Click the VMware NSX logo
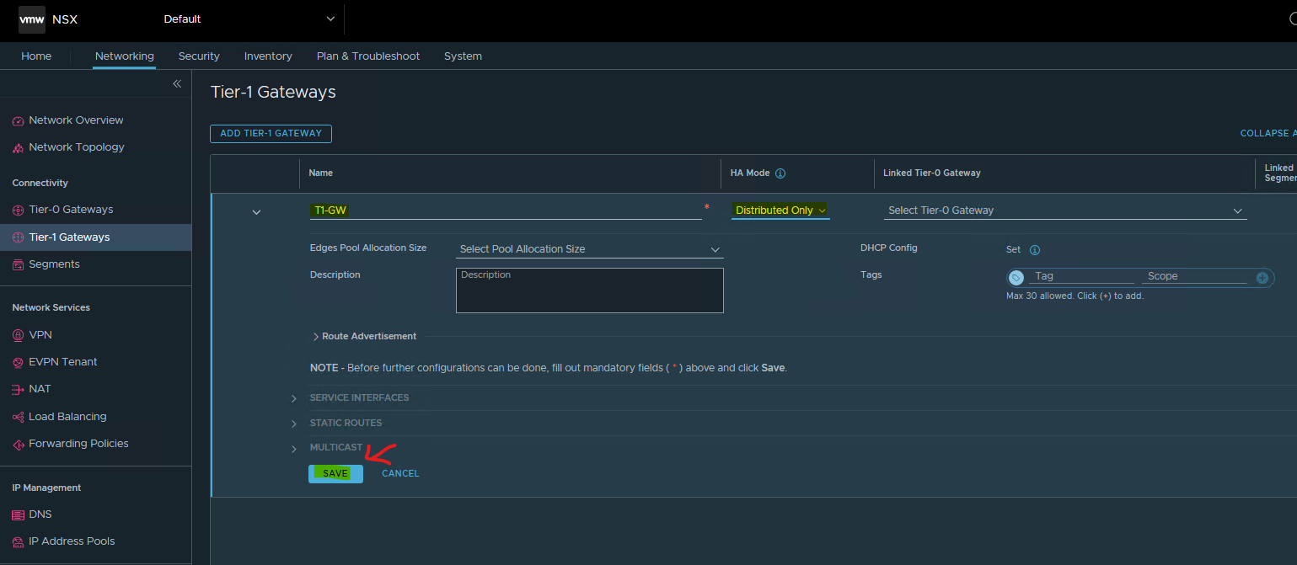The height and width of the screenshot is (565, 1297). tap(32, 19)
